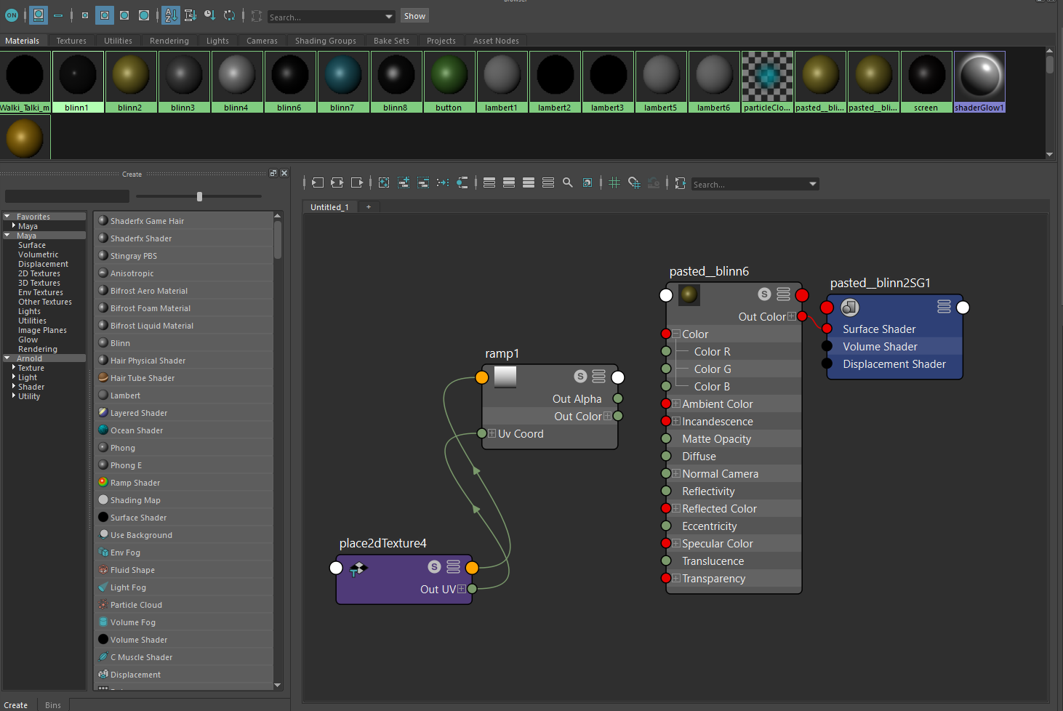Select the shaderGlow1 material swatch

pyautogui.click(x=979, y=81)
